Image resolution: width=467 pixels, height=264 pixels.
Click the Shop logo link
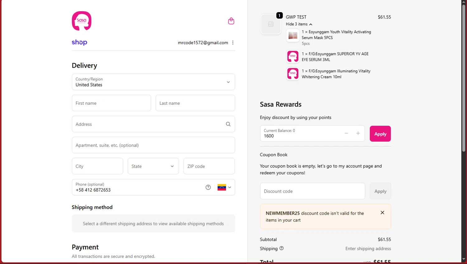tap(79, 43)
